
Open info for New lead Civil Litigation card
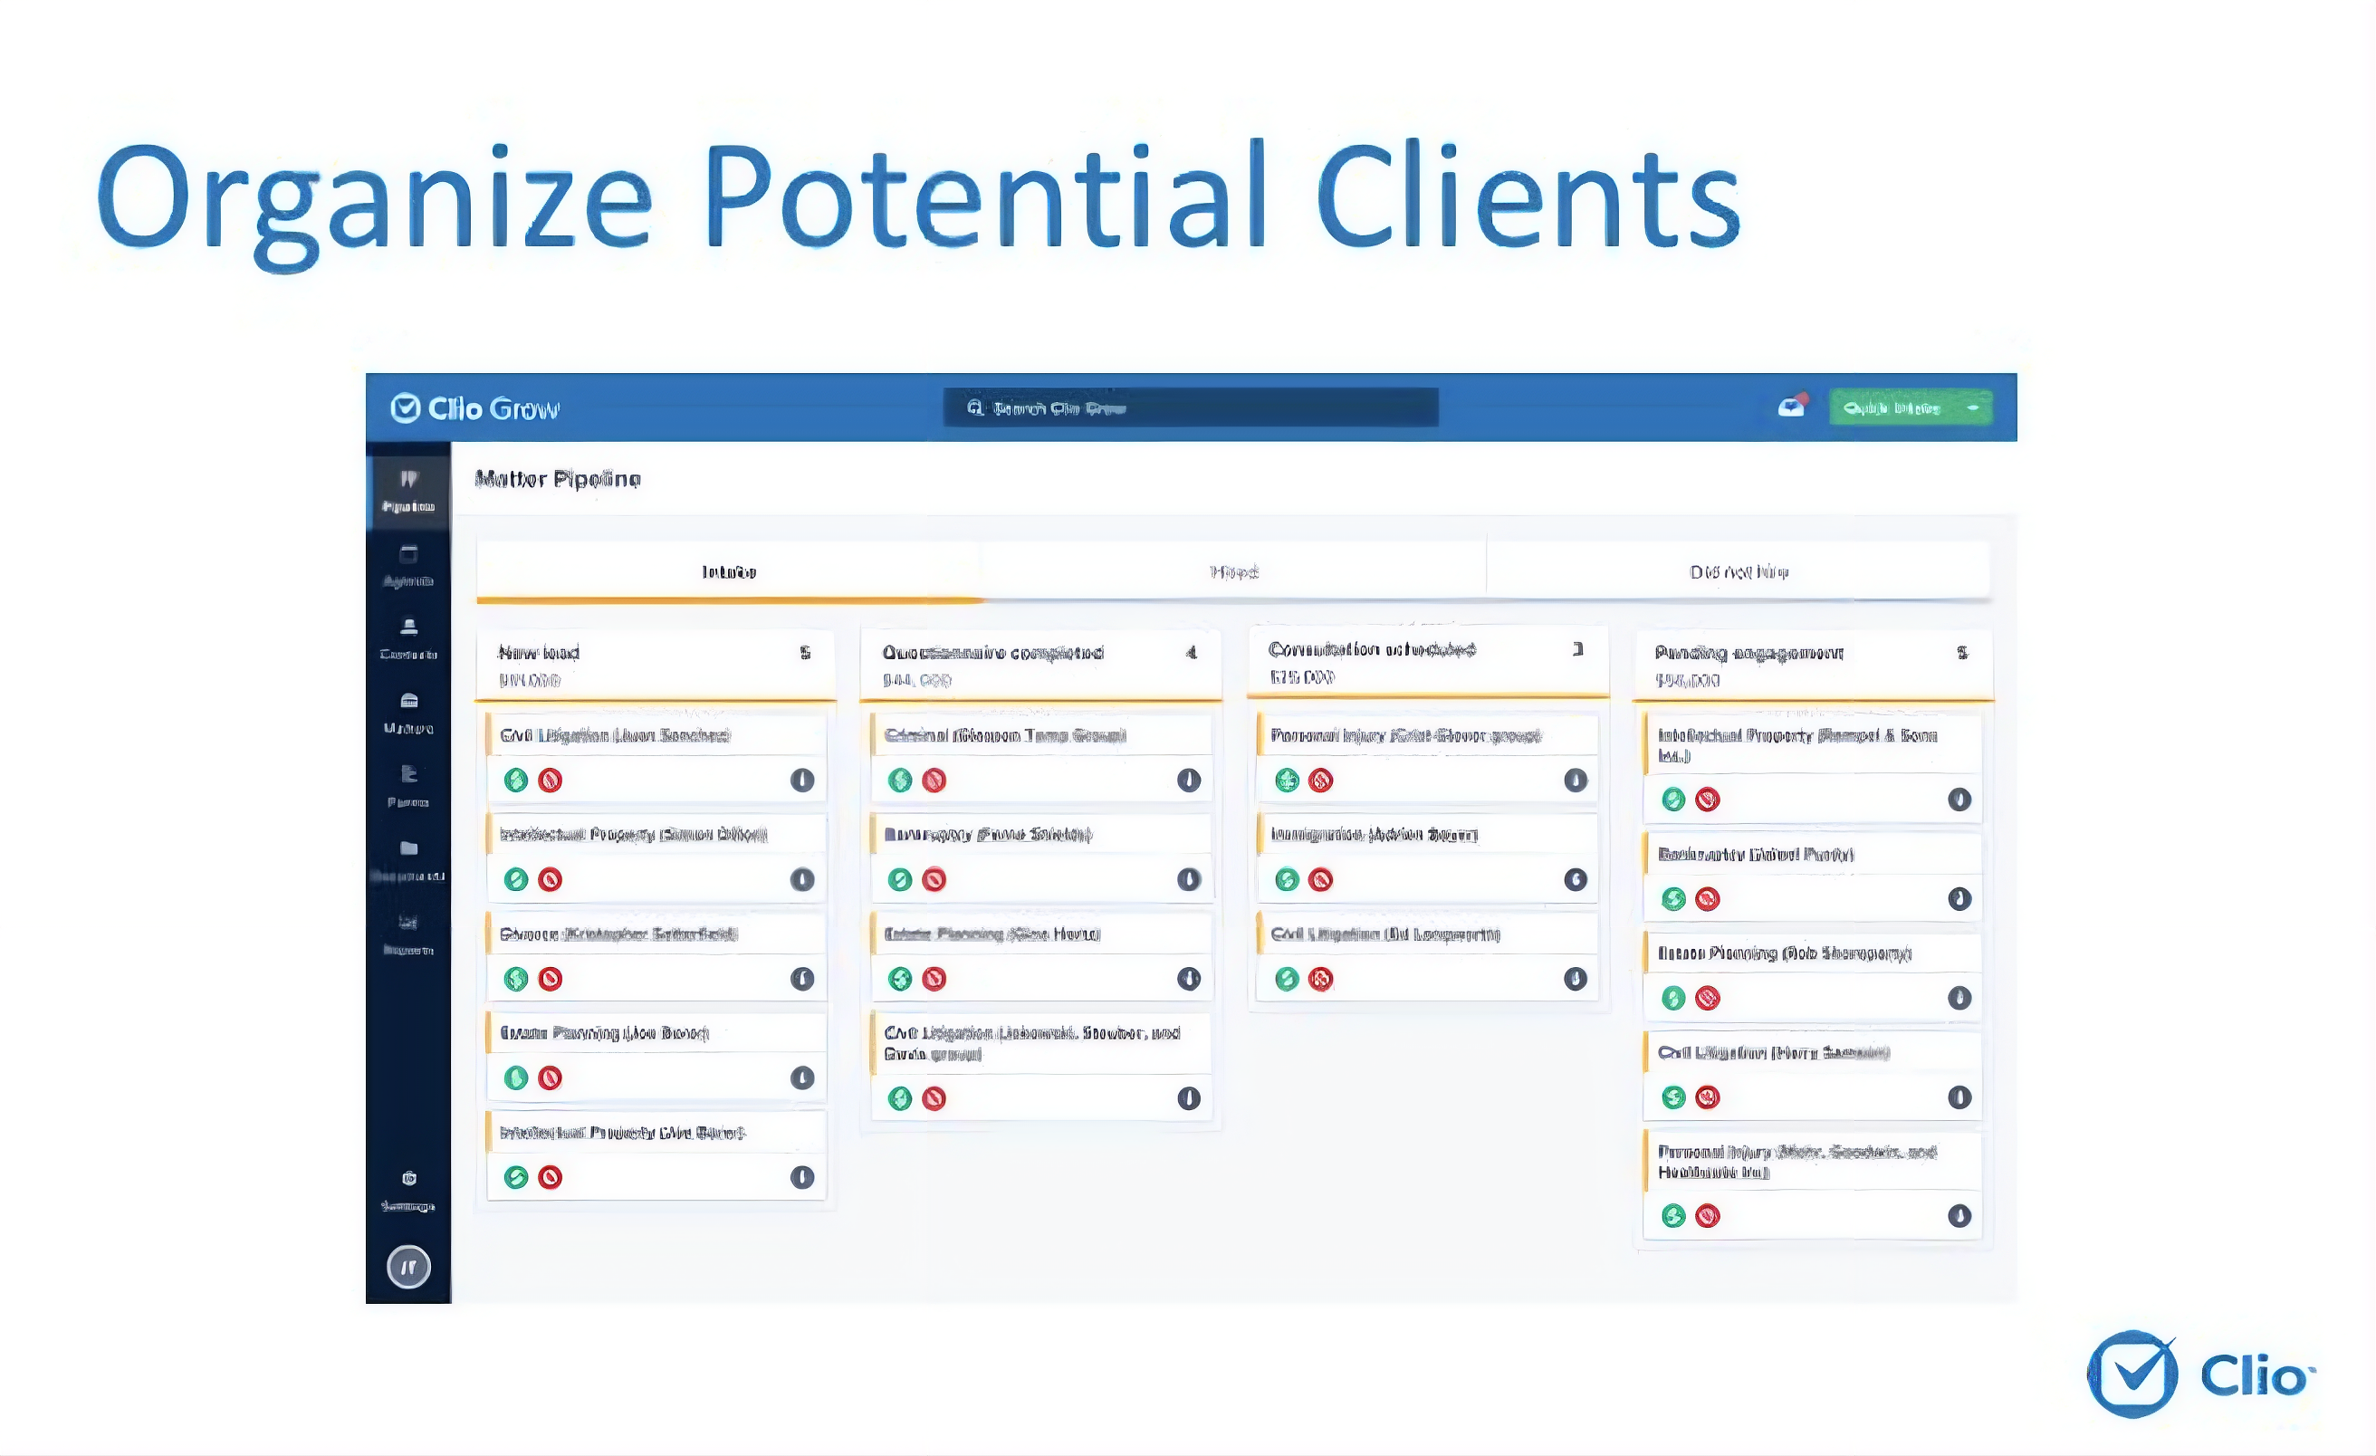(802, 781)
